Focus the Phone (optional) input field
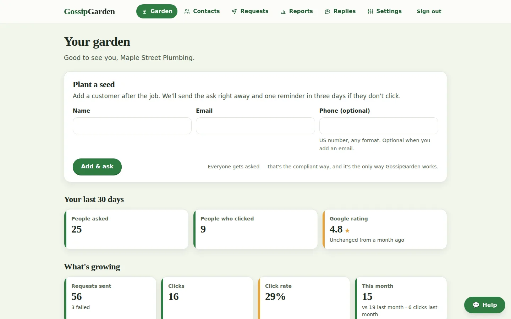 [x=379, y=126]
